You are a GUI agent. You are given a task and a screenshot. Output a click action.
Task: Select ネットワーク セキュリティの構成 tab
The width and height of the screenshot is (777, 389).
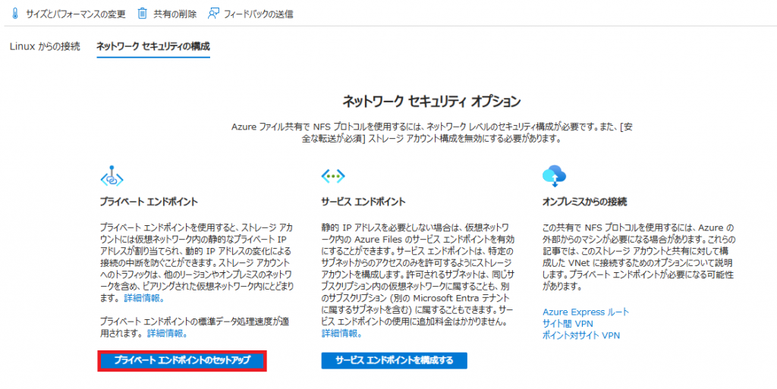(153, 47)
